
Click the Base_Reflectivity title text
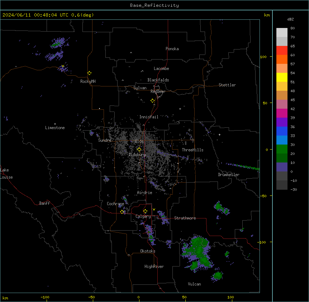click(x=154, y=5)
